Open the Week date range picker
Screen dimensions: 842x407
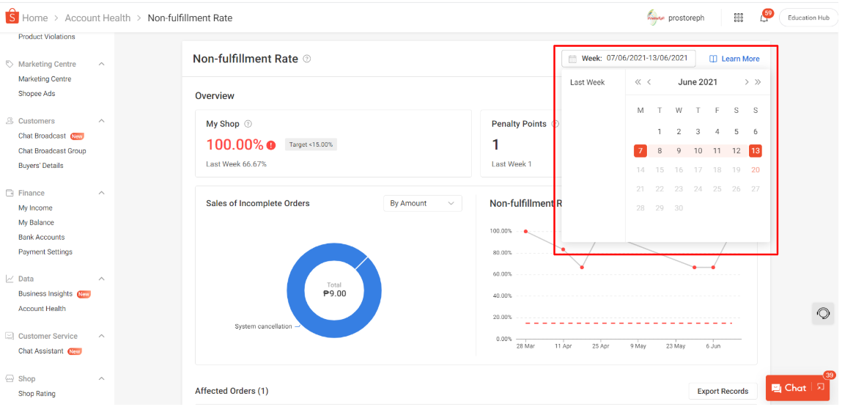(x=628, y=59)
